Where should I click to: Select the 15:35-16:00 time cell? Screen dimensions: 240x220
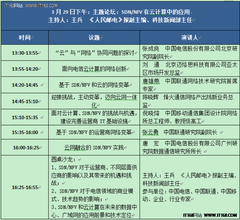24,132
